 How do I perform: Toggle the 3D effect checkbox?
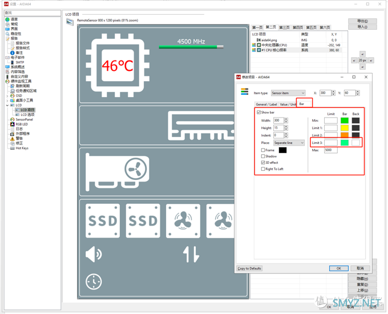click(x=263, y=163)
